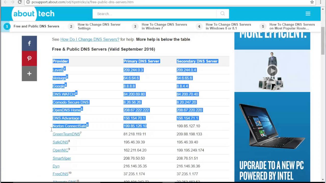Viewport: 326px width, 183px height.
Task: Click SafeDNS primary 195.46.39.39
Action: click(x=134, y=142)
